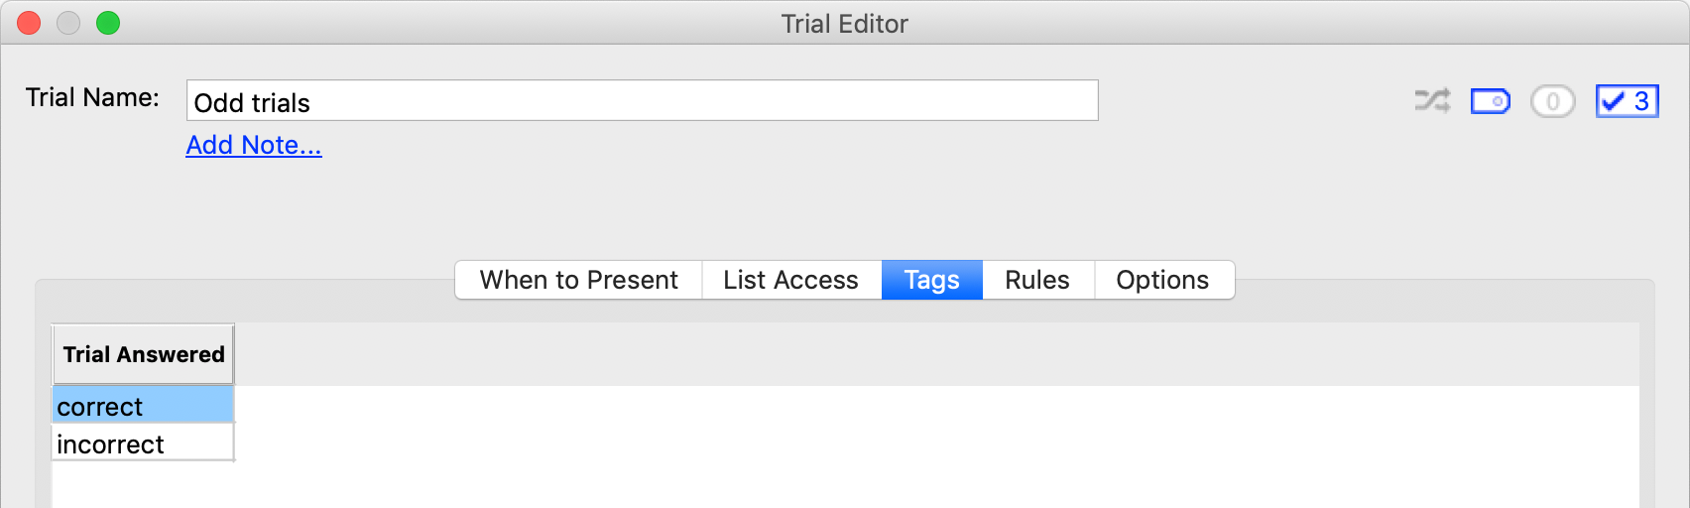Click the blue checkmark 3 badge

coord(1627,101)
